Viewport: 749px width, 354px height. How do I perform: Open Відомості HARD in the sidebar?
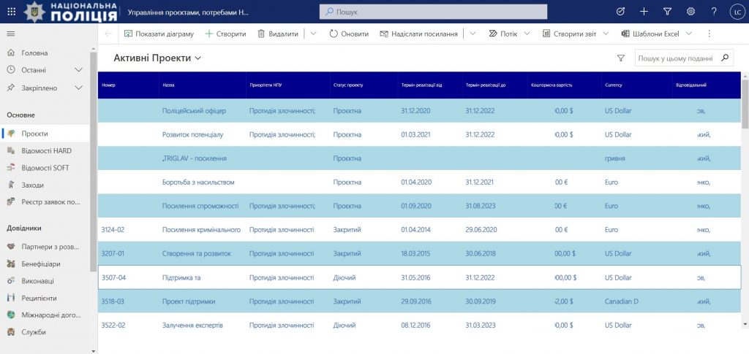coord(45,150)
